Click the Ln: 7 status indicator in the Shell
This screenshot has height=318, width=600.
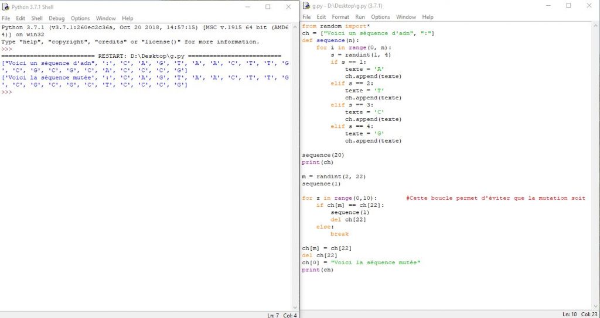tap(272, 315)
